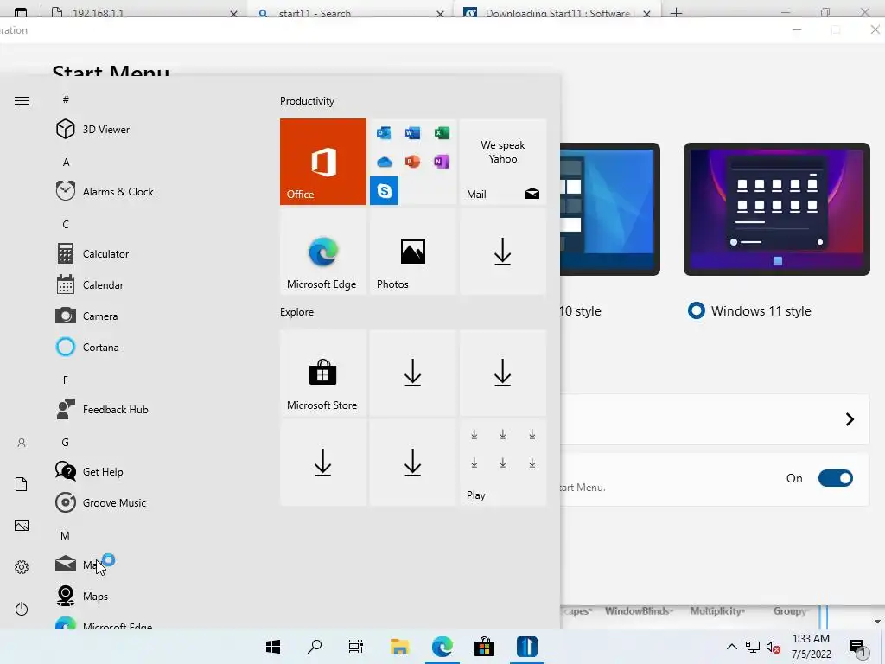Screen dimensions: 885x664
Task: Open a new browser tab
Action: (676, 12)
